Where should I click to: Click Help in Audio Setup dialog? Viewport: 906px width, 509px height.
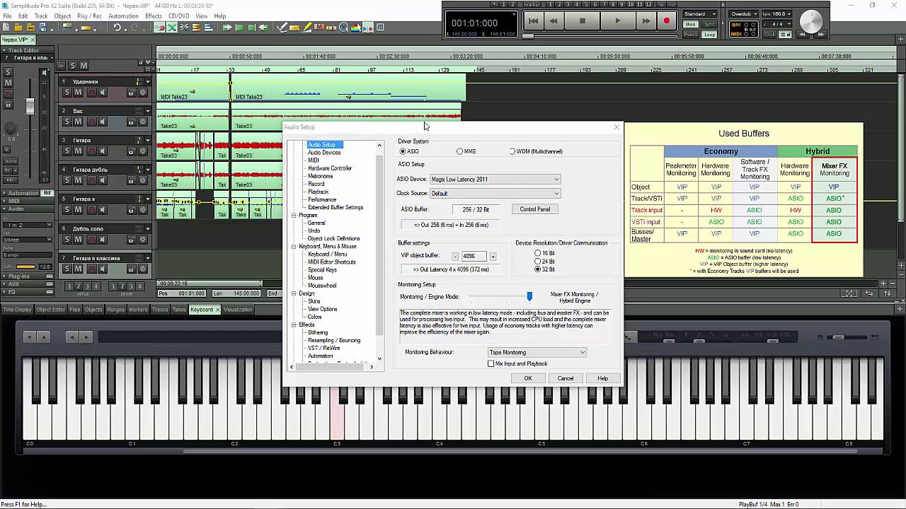(602, 378)
